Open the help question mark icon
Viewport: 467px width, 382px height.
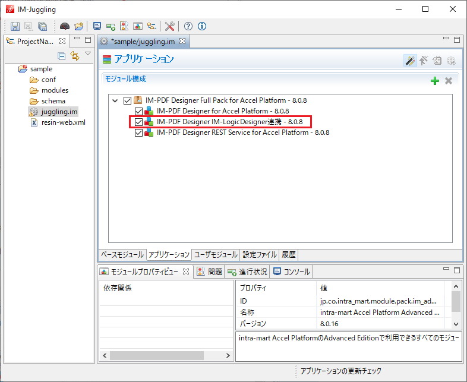tap(188, 26)
